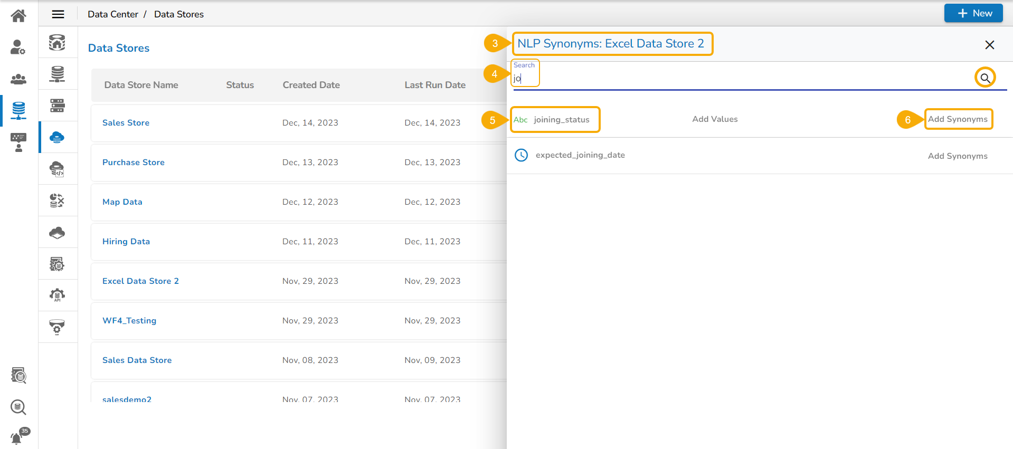Open the API gear icon in the secondary sidebar

pyautogui.click(x=57, y=295)
